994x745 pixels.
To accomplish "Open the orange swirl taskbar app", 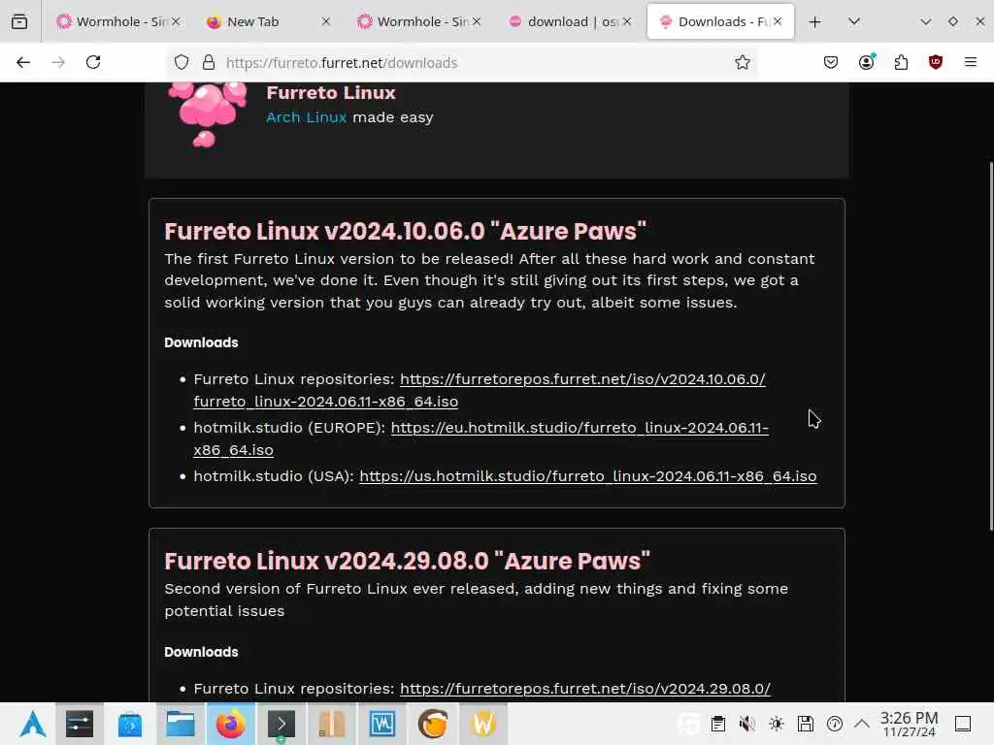I will [x=433, y=724].
